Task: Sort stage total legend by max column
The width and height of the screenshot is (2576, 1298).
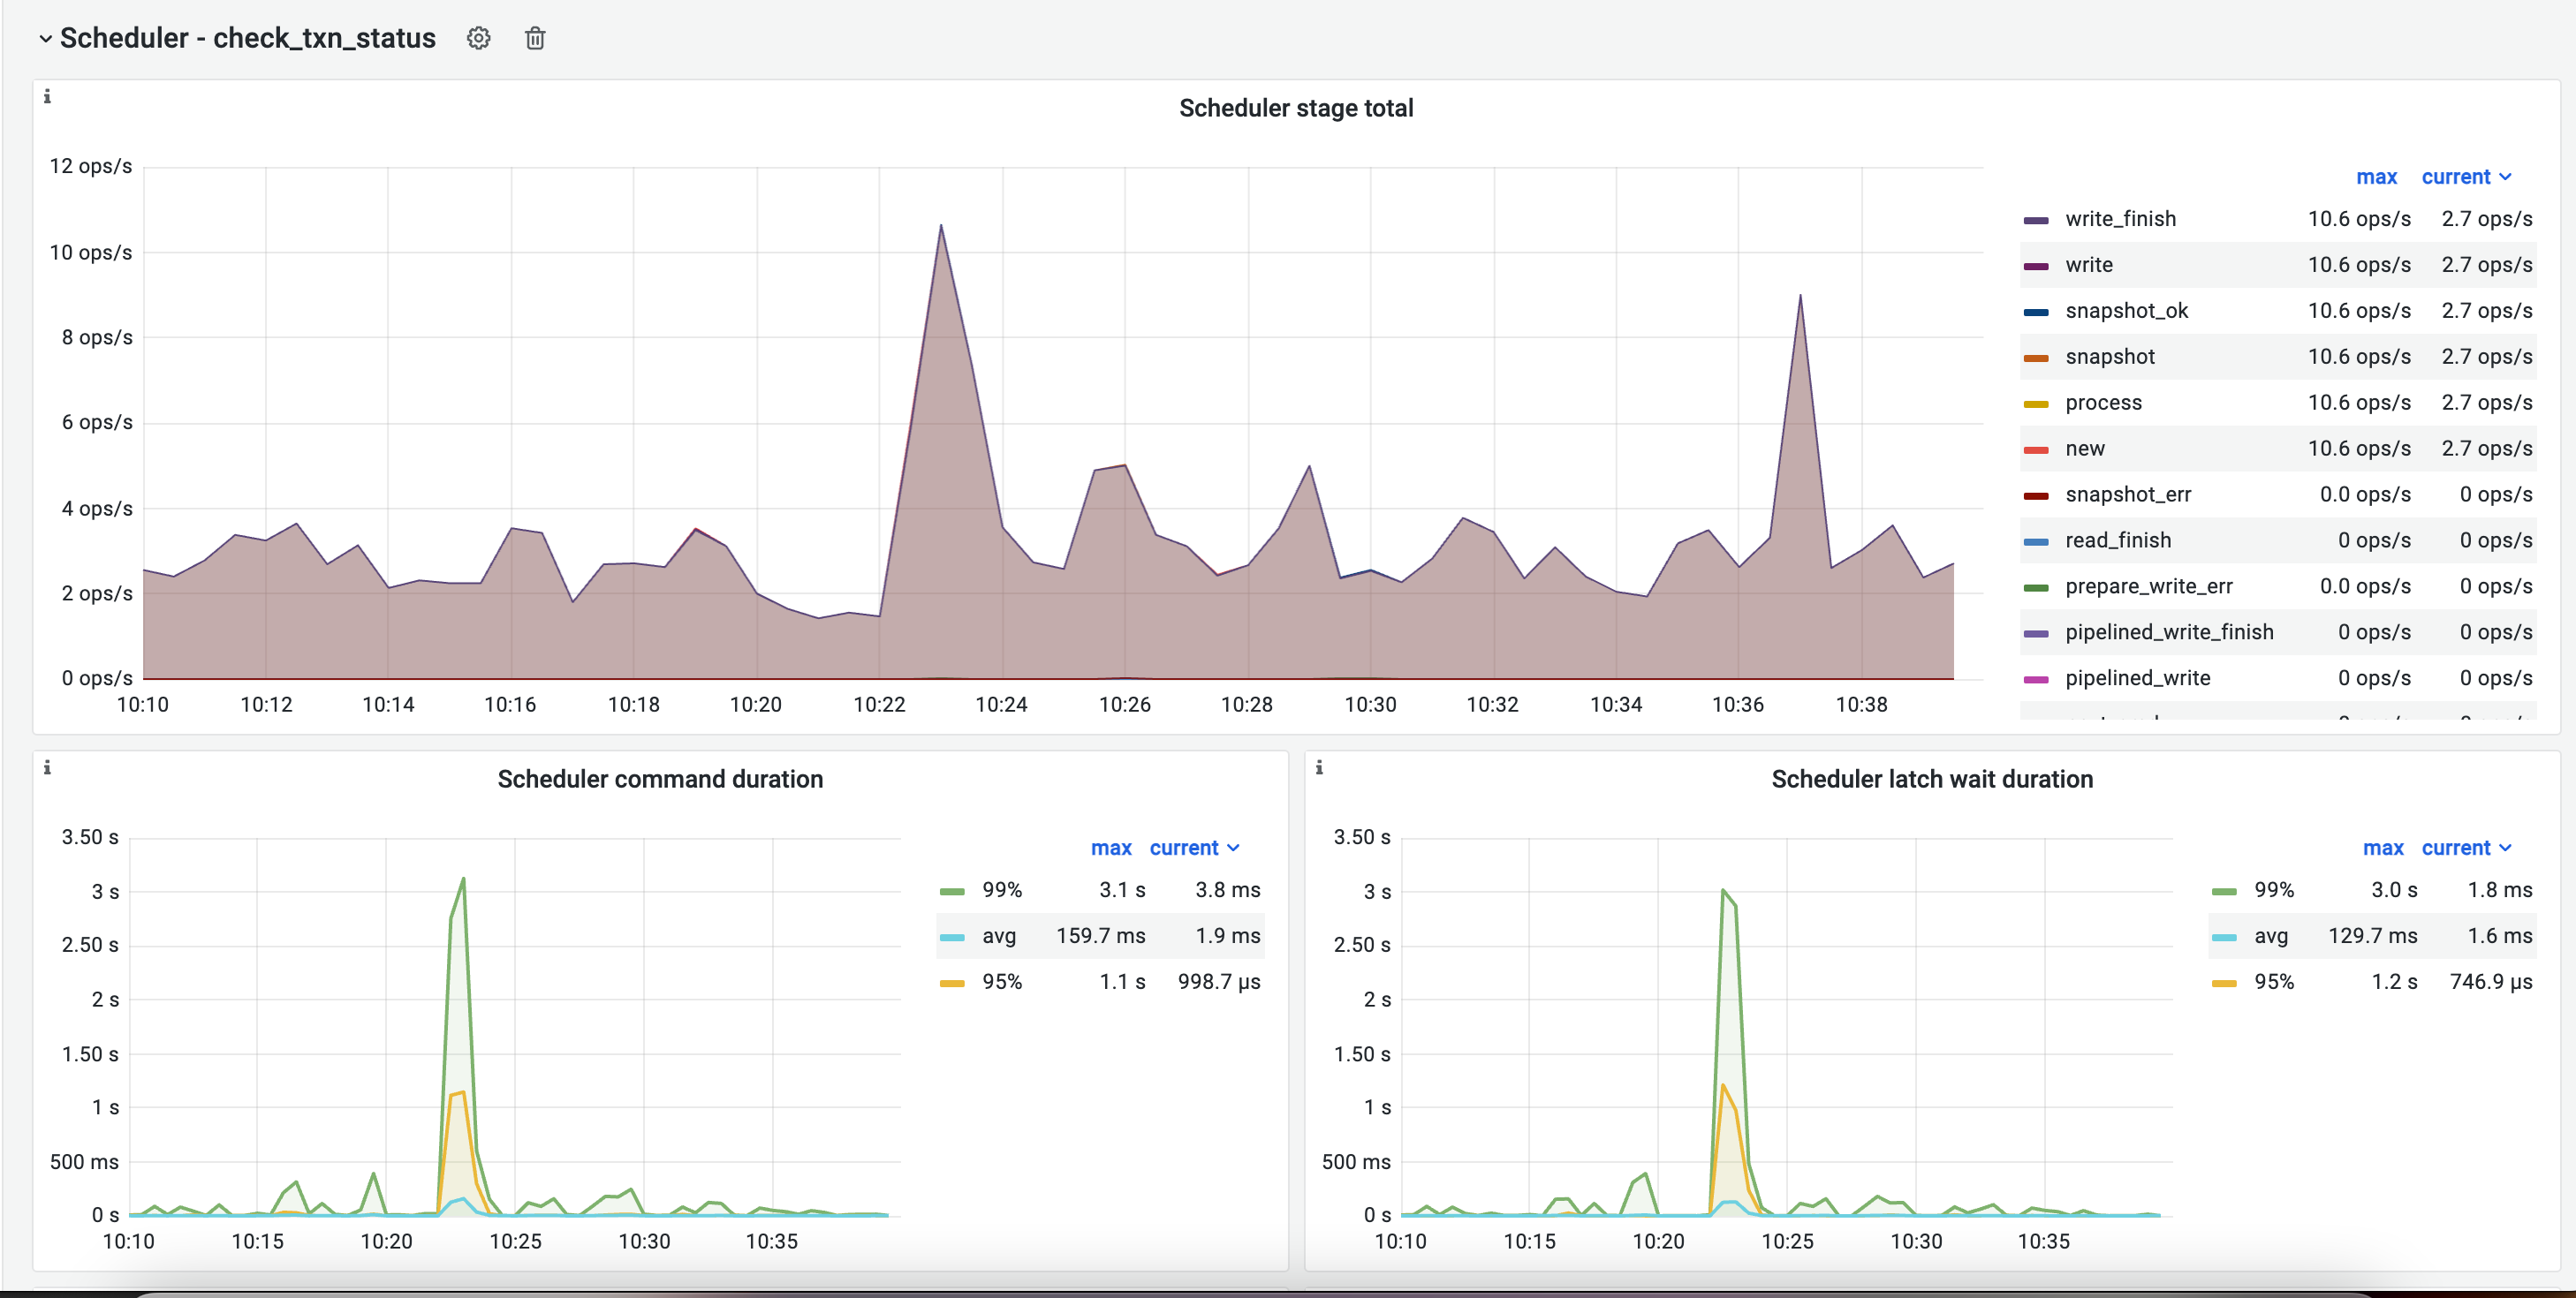Action: 2376,177
